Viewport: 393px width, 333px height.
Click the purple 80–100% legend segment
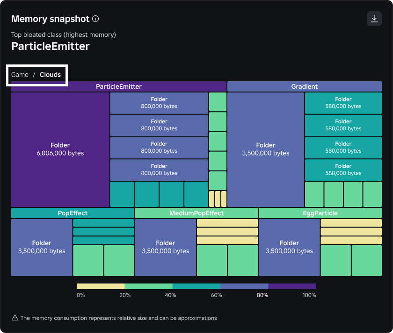tap(292, 286)
